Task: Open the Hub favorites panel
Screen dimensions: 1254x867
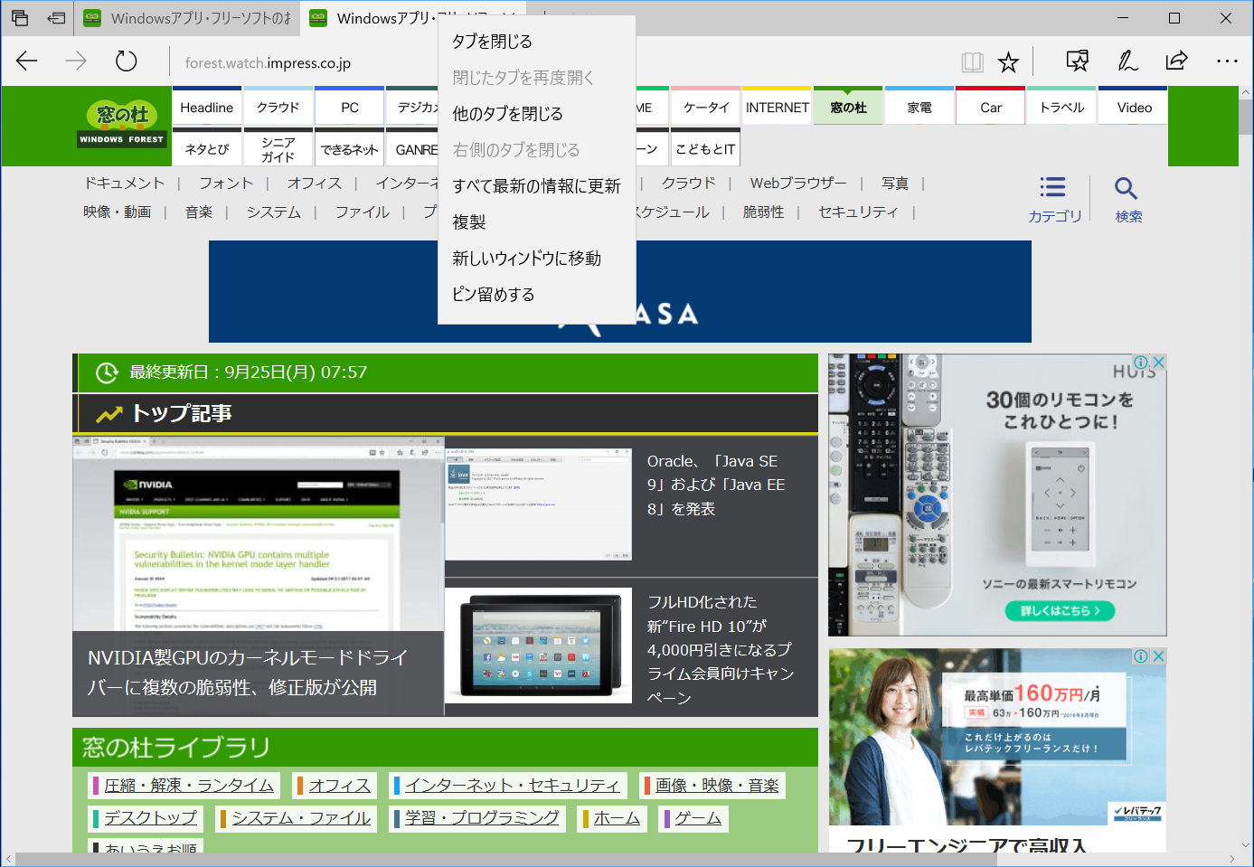Action: pyautogui.click(x=1076, y=60)
